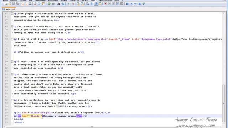Screen dimensions: 228x128
Task: Click the Save All toolbar icon
Action: pyautogui.click(x=18, y=4)
